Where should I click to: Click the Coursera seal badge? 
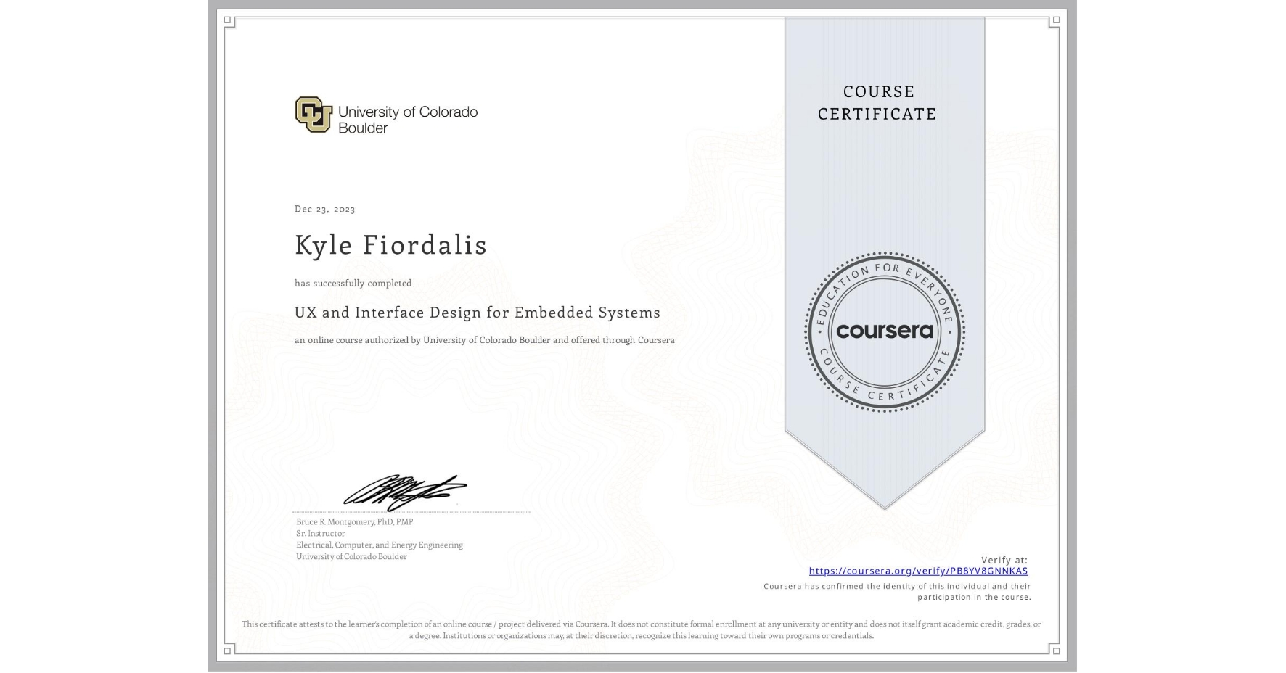tap(884, 332)
